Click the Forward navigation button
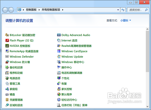The height and width of the screenshot is (110, 151). (x=11, y=10)
